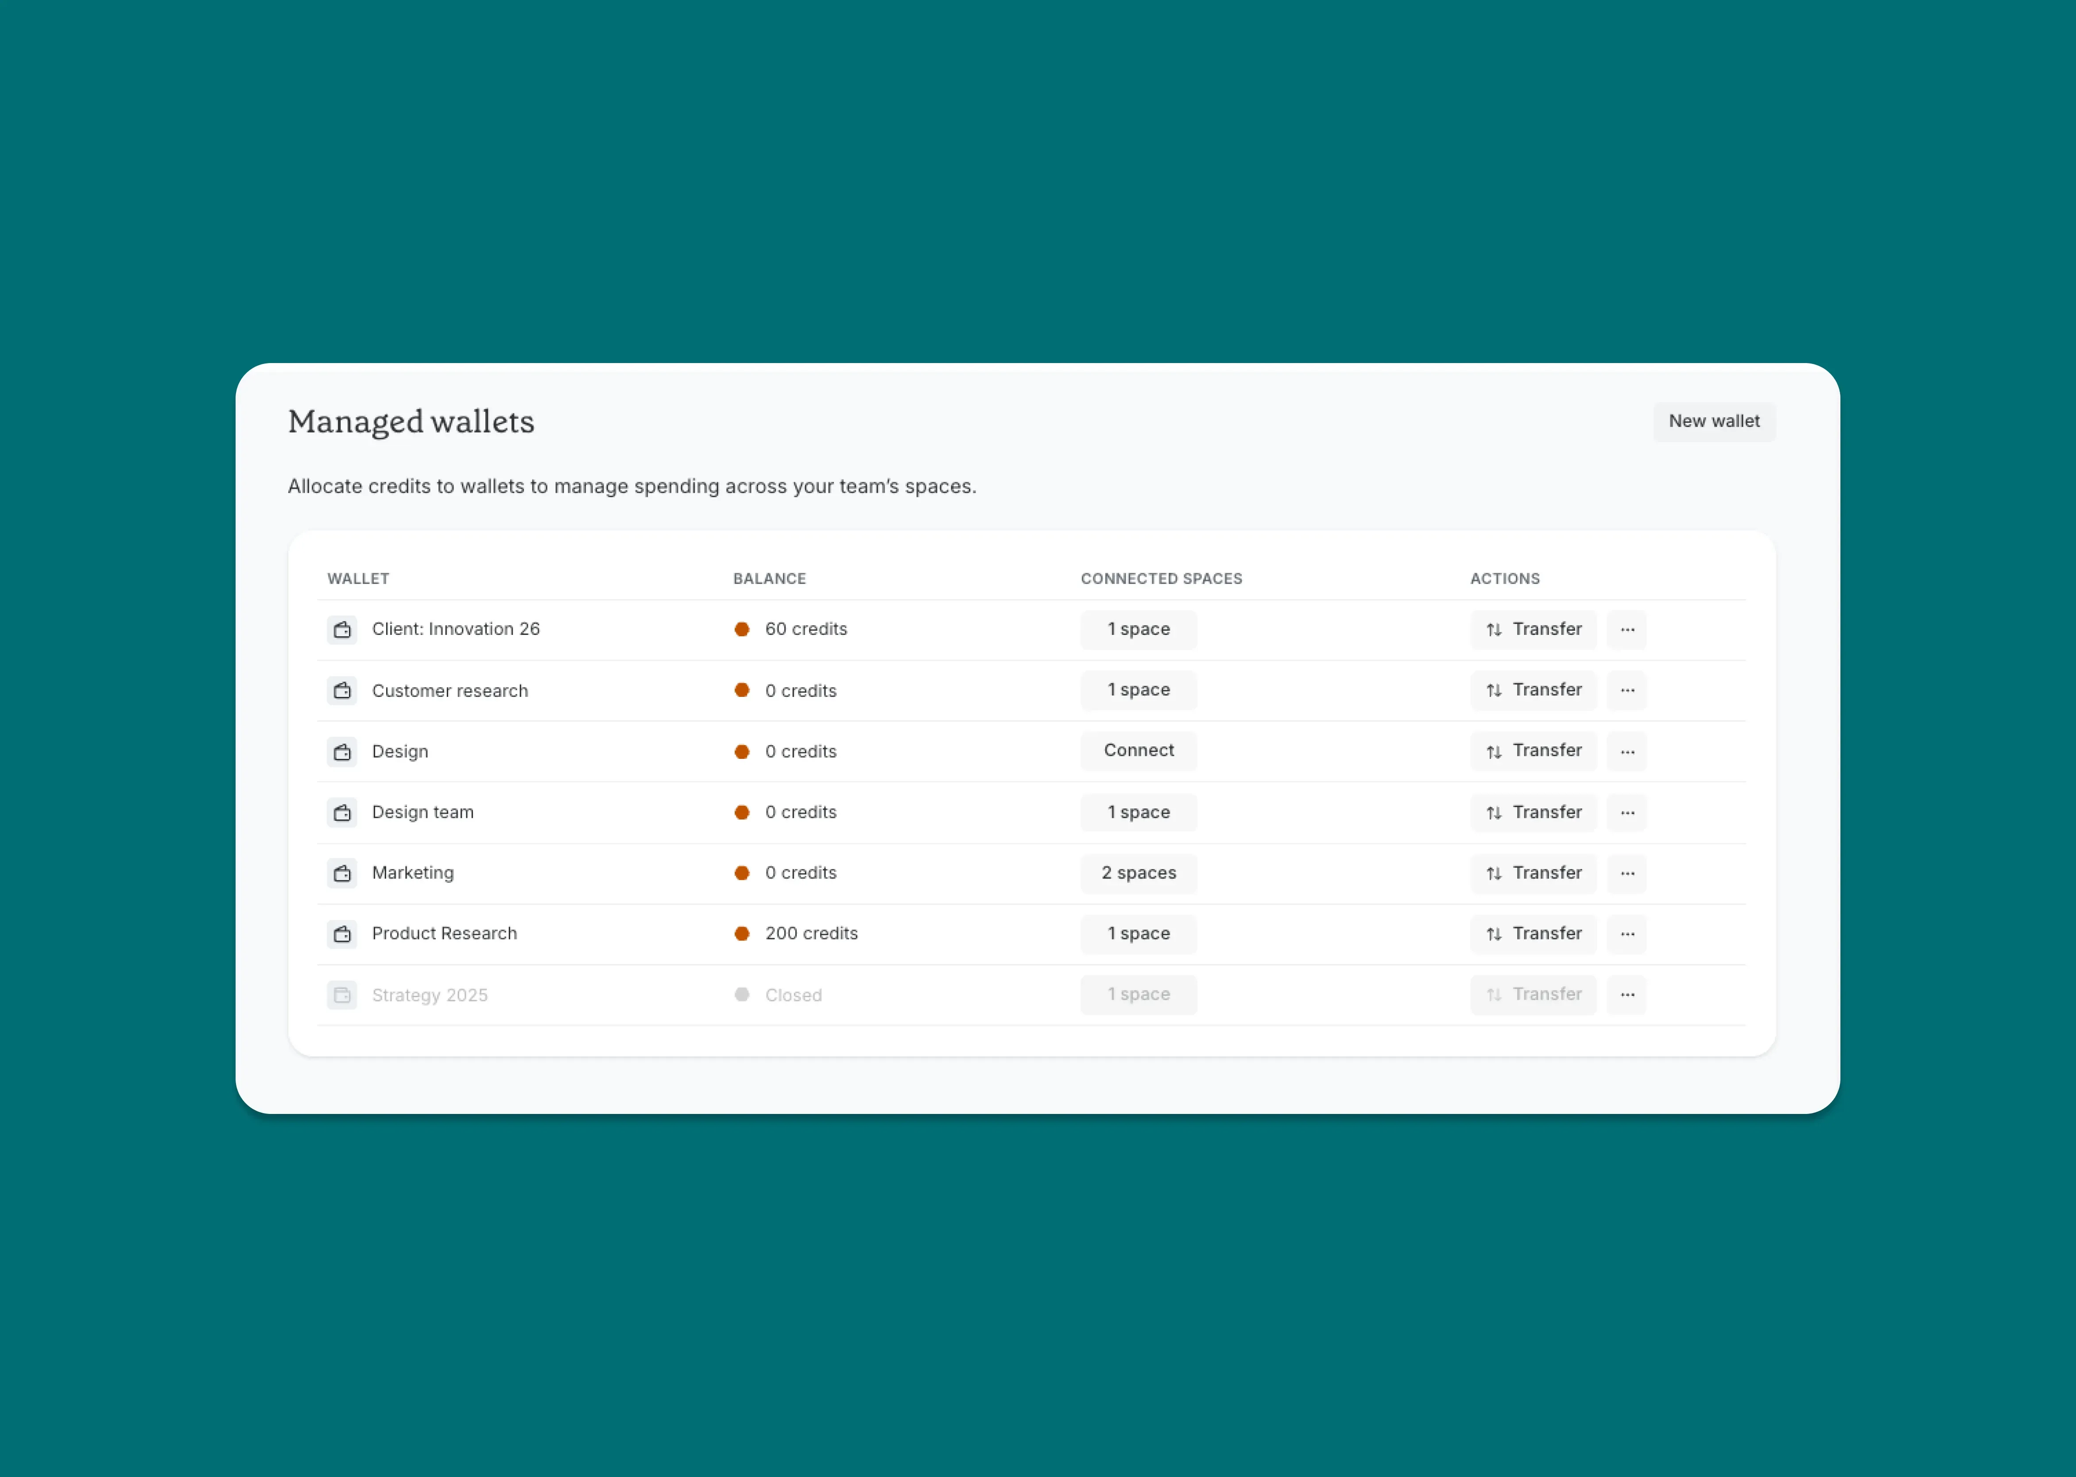
Task: Create a New wallet
Action: pos(1713,421)
